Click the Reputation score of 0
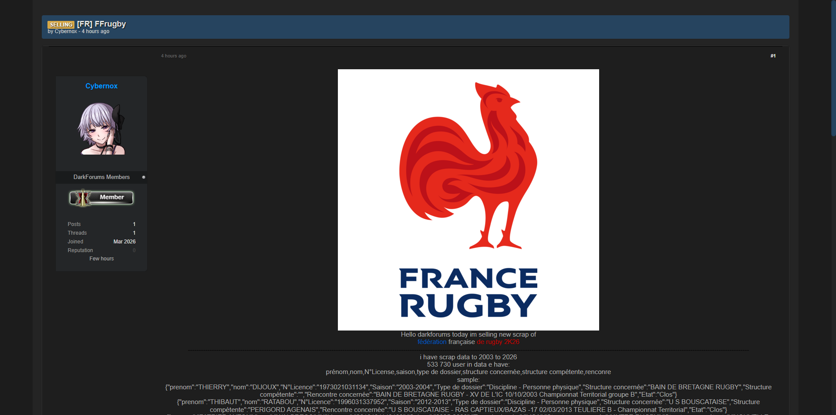The width and height of the screenshot is (836, 415). pyautogui.click(x=134, y=250)
